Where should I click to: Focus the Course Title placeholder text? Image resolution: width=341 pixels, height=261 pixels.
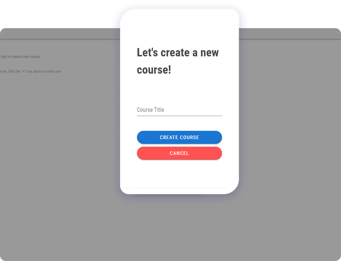point(150,110)
